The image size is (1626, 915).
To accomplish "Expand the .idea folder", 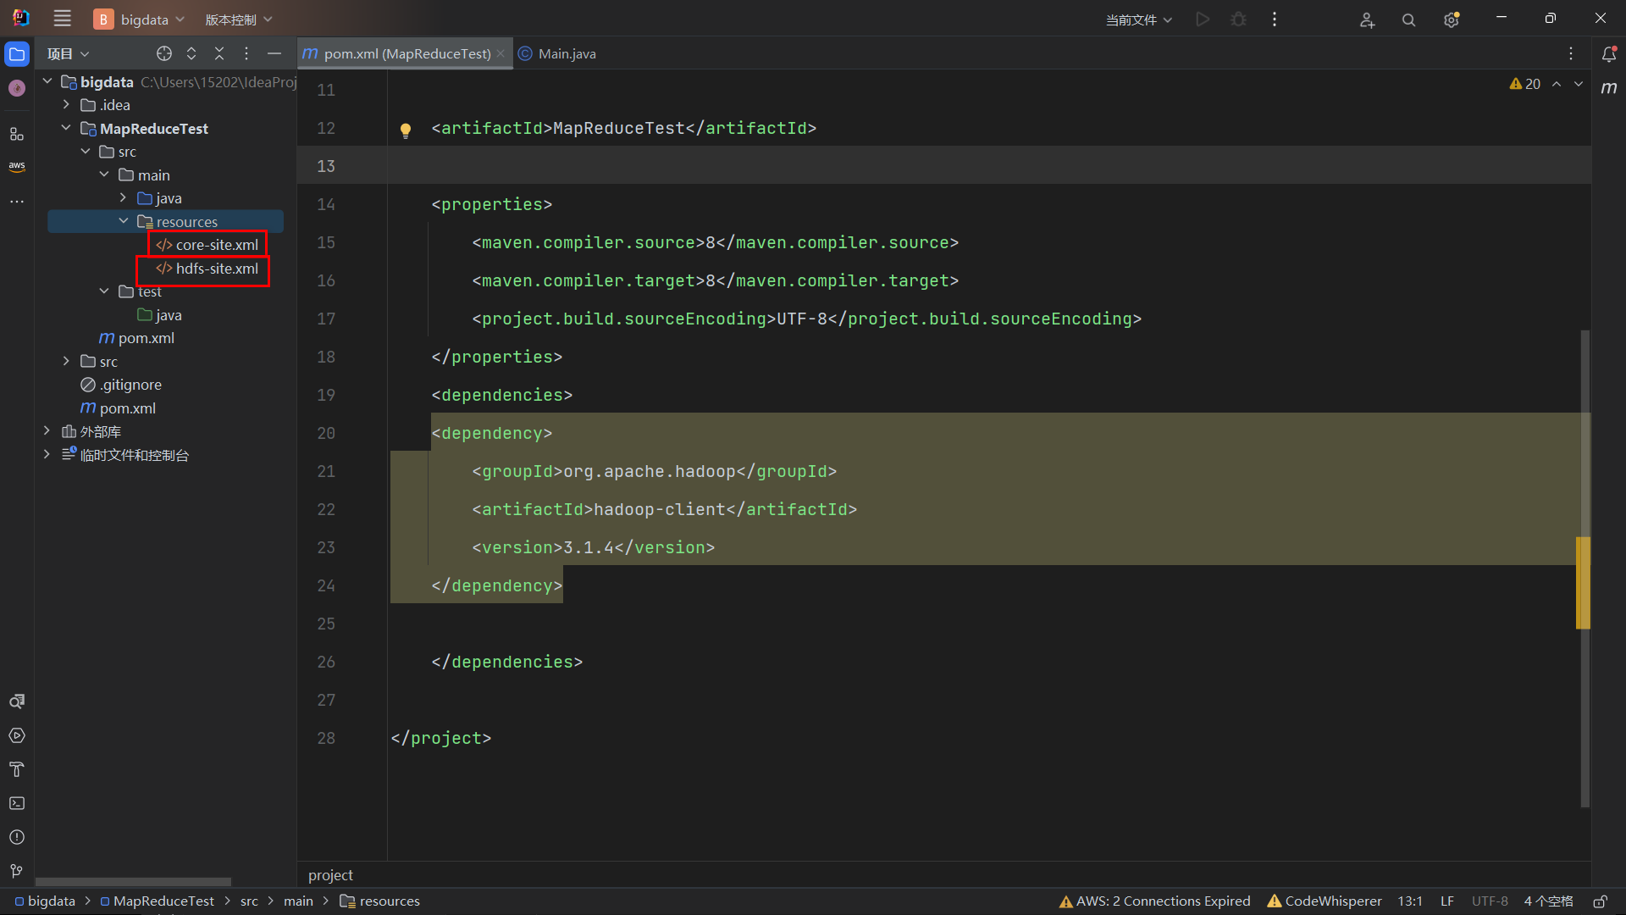I will (66, 105).
